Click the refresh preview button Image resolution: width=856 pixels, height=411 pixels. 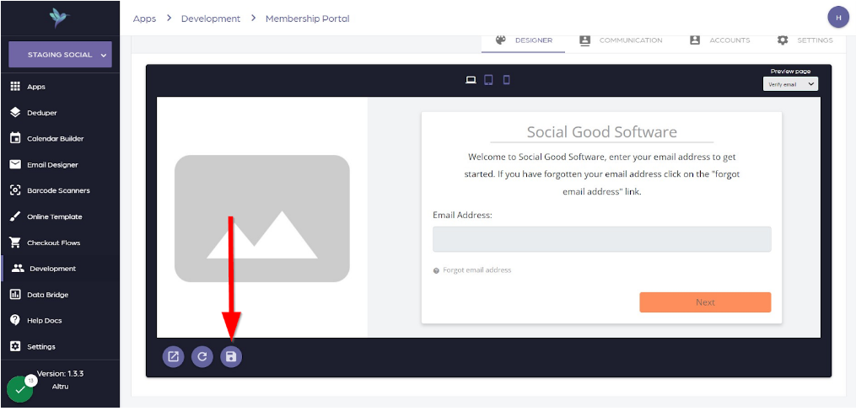(x=202, y=357)
